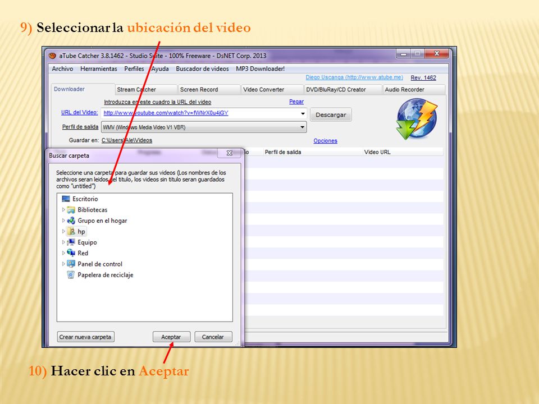
Task: Open the Perfiles menu
Action: click(x=134, y=68)
